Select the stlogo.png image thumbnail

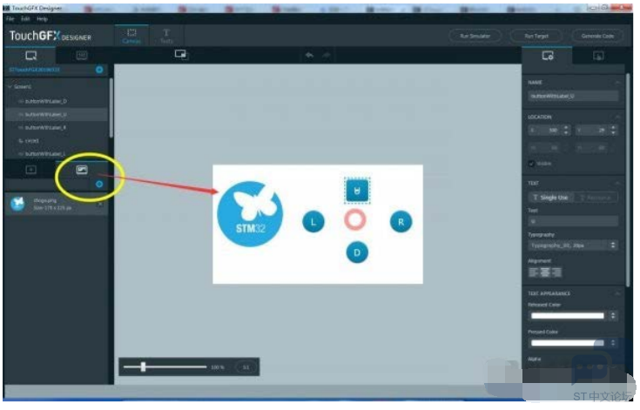pyautogui.click(x=18, y=204)
